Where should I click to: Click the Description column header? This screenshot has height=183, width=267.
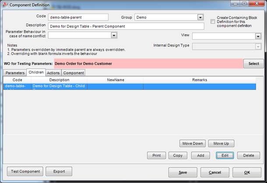tap(59, 80)
